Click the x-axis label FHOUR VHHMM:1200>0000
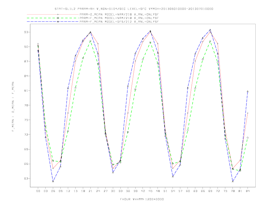Image resolution: width=270 pixels, height=208 pixels. point(142,199)
